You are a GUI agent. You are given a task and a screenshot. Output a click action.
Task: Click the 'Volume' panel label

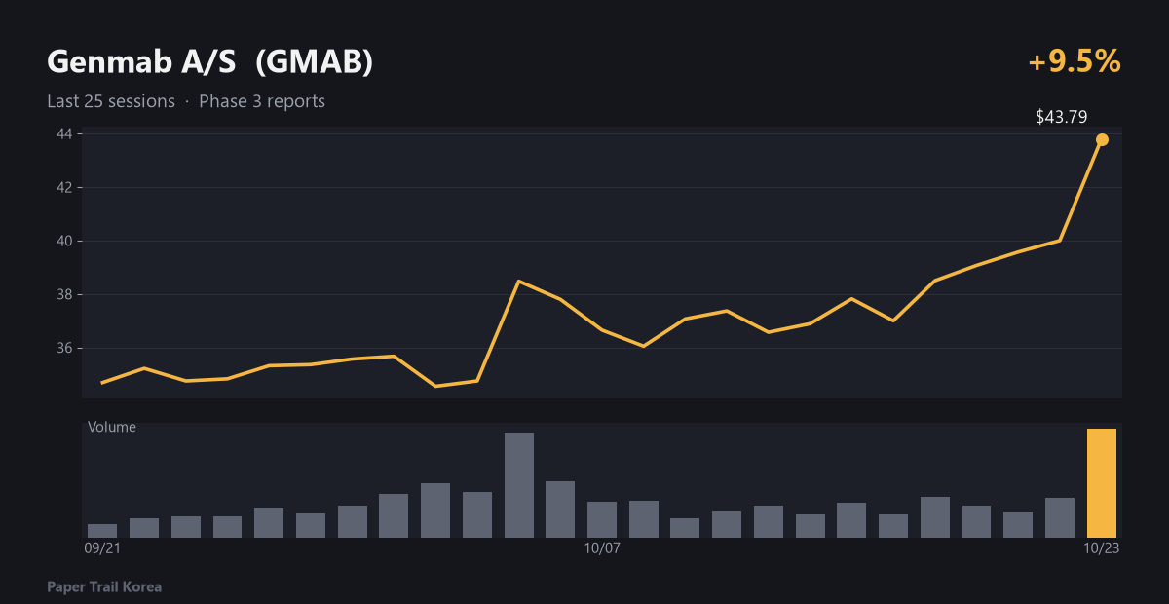point(112,427)
